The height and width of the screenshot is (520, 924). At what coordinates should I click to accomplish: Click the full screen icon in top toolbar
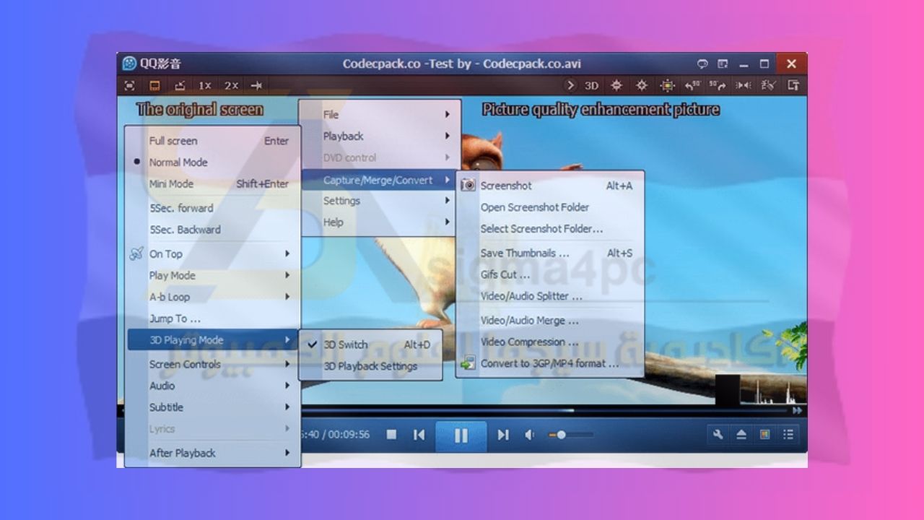[129, 85]
